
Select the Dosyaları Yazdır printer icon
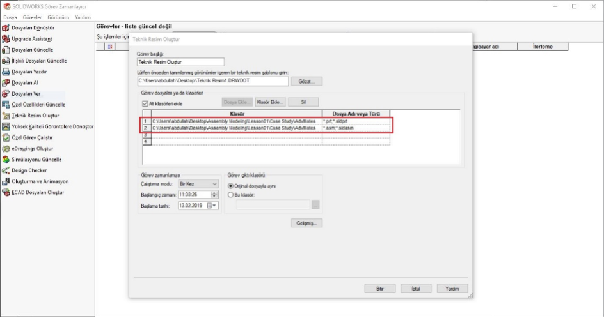pyautogui.click(x=6, y=72)
